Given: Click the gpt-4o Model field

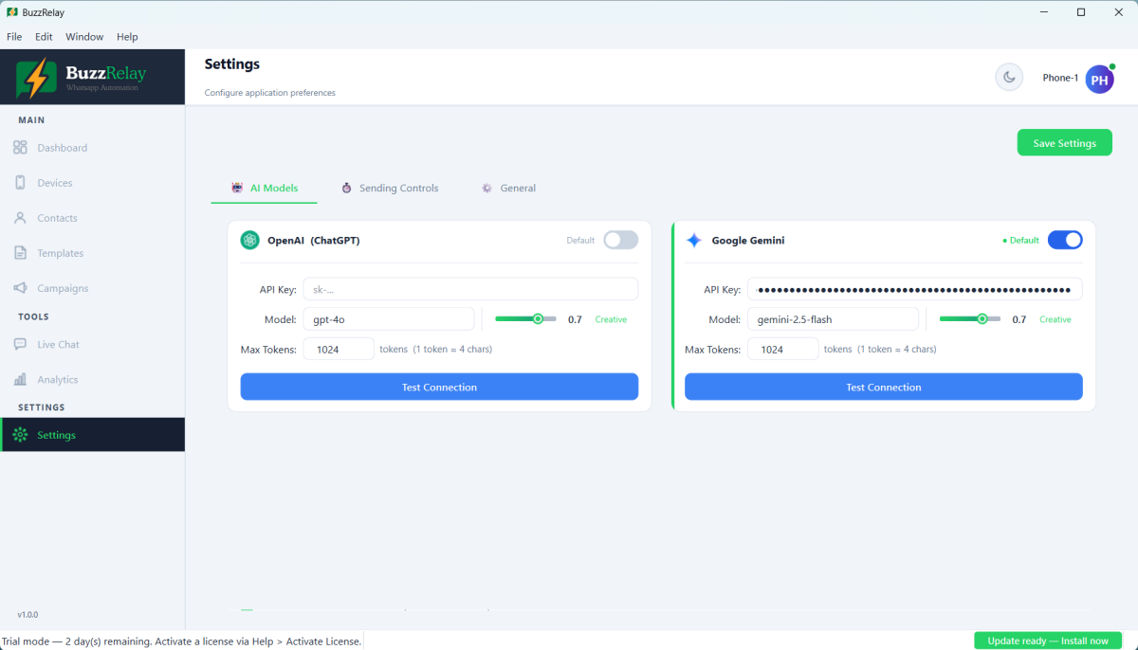Looking at the screenshot, I should point(389,319).
